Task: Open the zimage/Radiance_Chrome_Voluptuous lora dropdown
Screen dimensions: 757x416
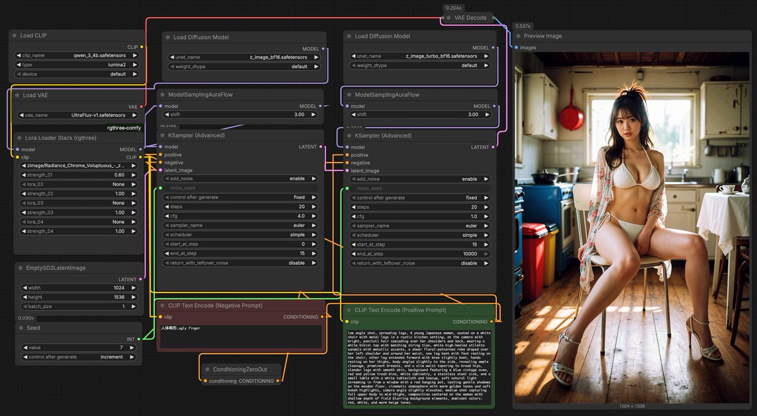Action: click(79, 166)
